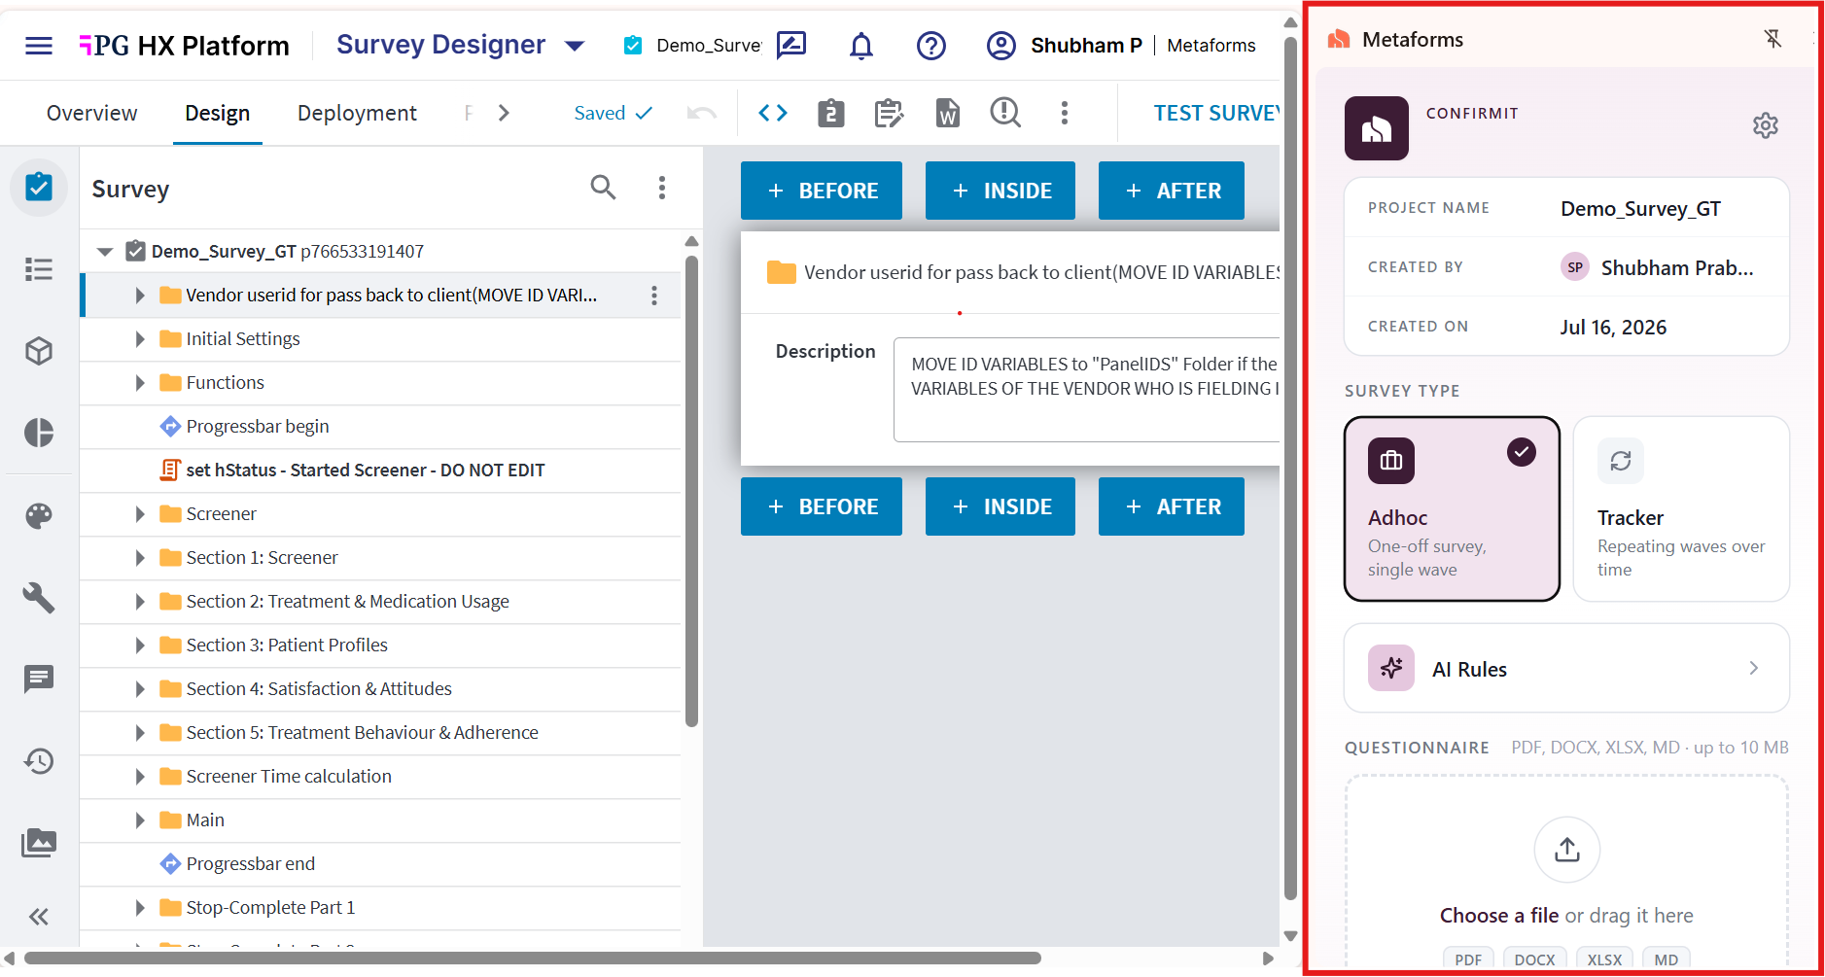The width and height of the screenshot is (1825, 977).
Task: Open the comments sidebar icon
Action: click(39, 679)
